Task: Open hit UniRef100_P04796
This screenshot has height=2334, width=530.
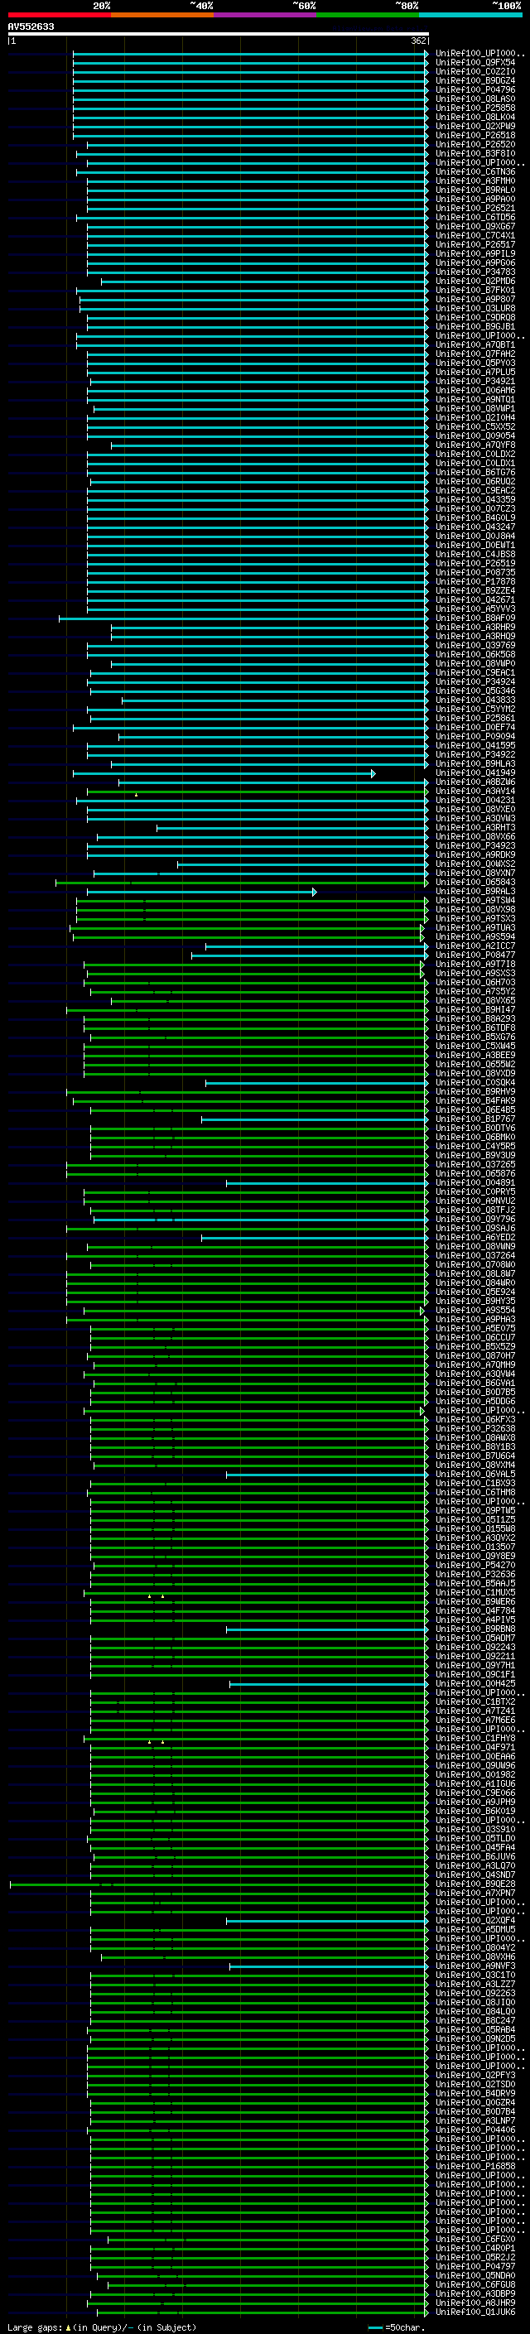Action: tap(475, 89)
